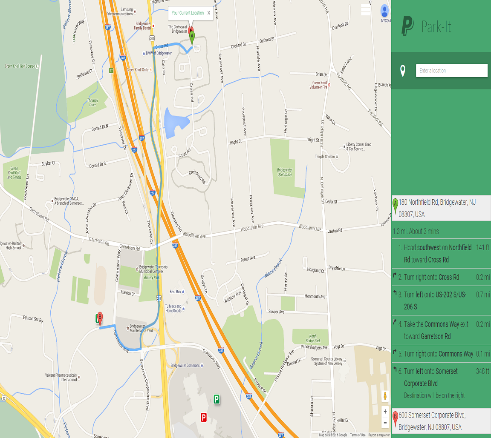
Task: Zoom out with the minus map control
Action: click(x=385, y=423)
